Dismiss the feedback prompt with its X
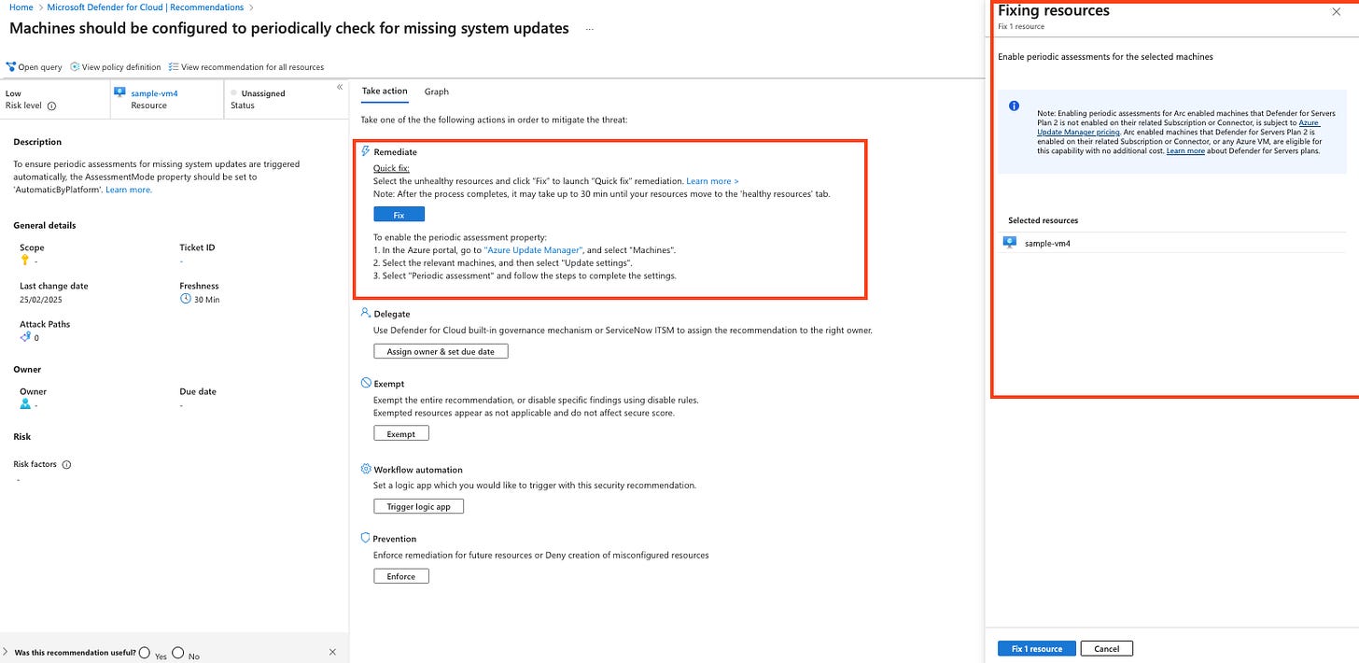 tap(332, 652)
